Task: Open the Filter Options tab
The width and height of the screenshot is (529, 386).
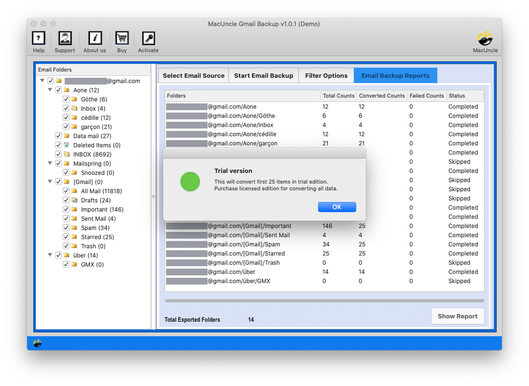Action: point(326,75)
